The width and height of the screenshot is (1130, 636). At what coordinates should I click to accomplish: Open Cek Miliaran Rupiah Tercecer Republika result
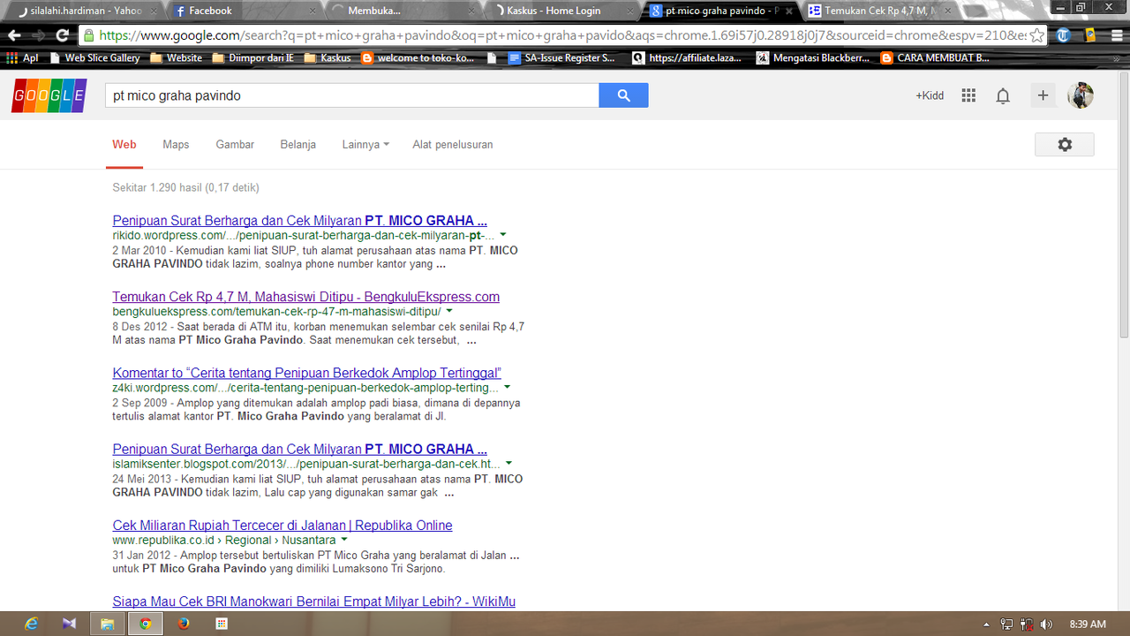(282, 526)
